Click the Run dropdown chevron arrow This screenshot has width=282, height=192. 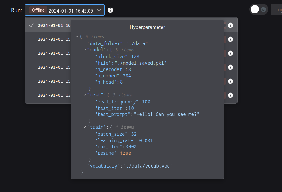click(x=99, y=10)
